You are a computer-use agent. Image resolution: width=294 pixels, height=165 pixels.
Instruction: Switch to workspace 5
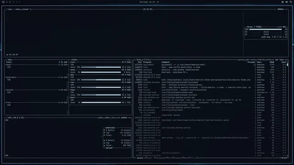coord(19,2)
